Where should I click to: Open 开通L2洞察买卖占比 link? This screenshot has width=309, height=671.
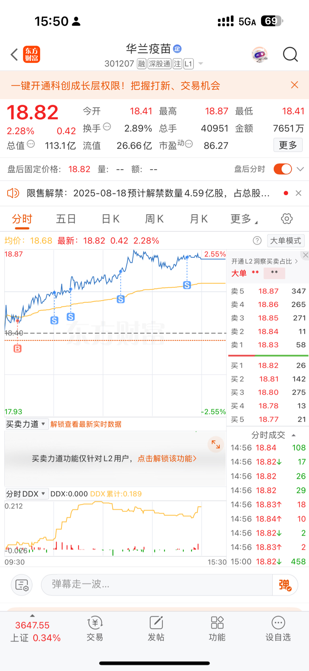tap(264, 262)
